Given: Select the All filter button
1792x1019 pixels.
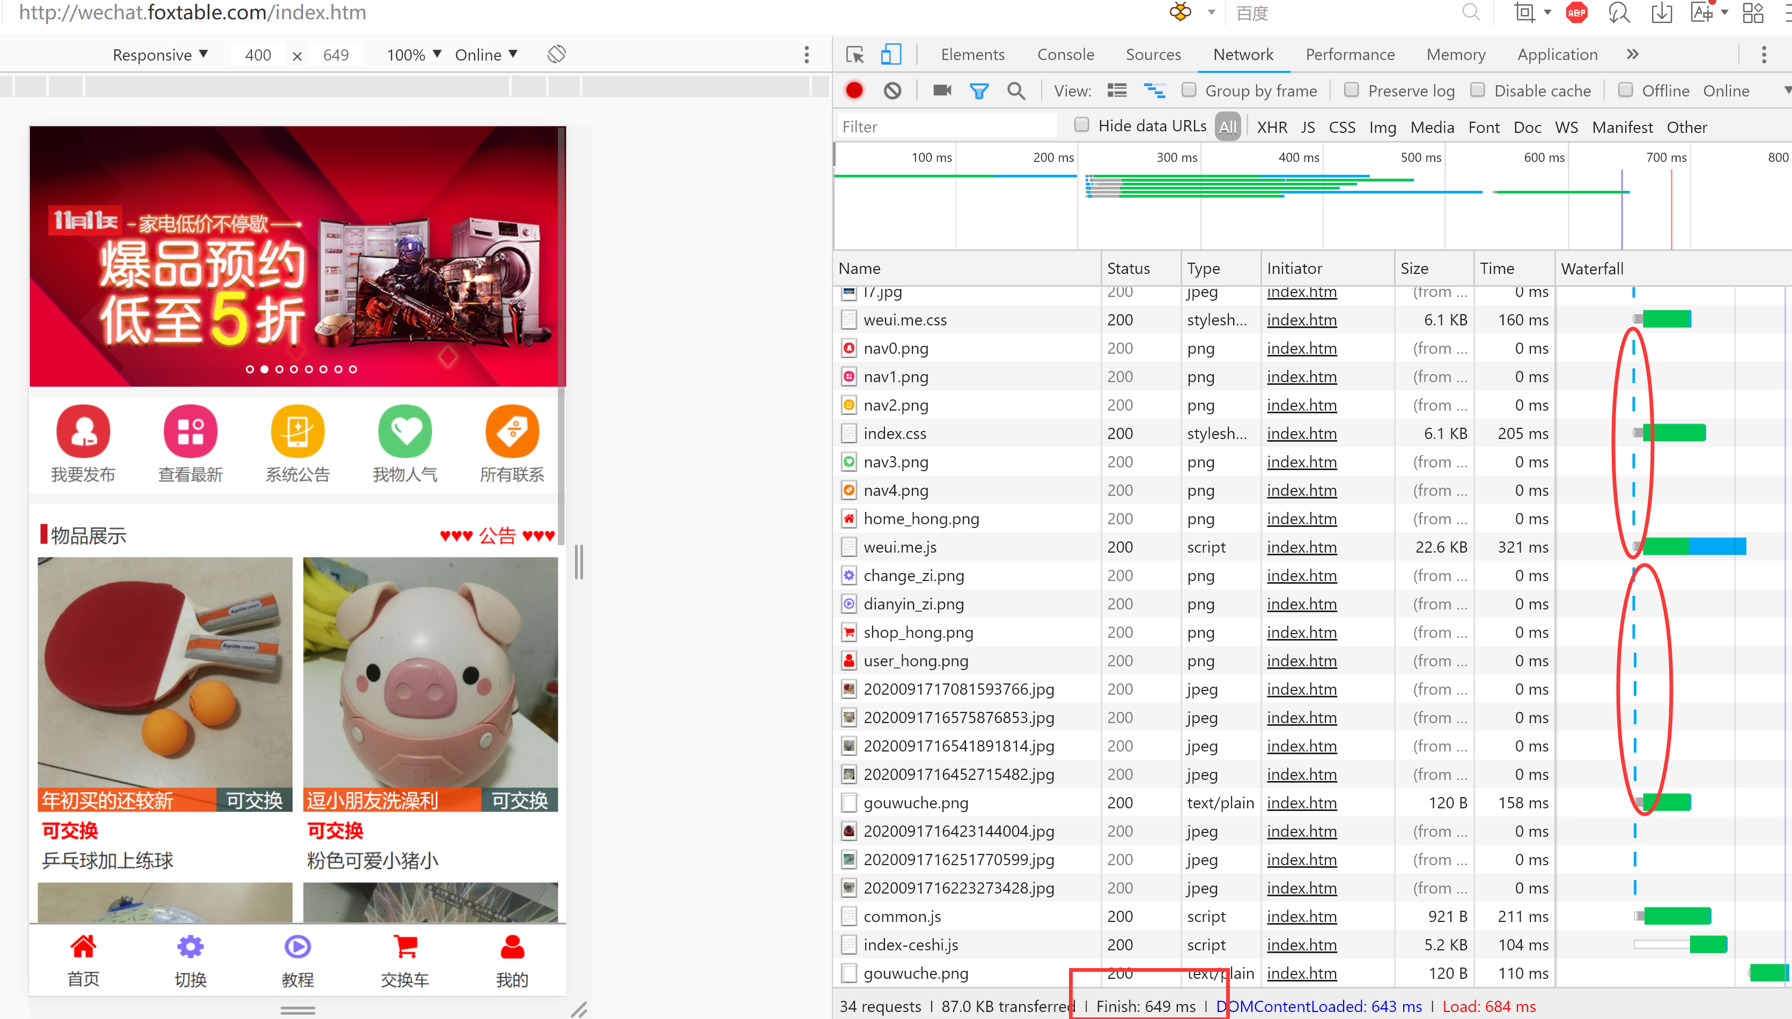Looking at the screenshot, I should (1228, 127).
